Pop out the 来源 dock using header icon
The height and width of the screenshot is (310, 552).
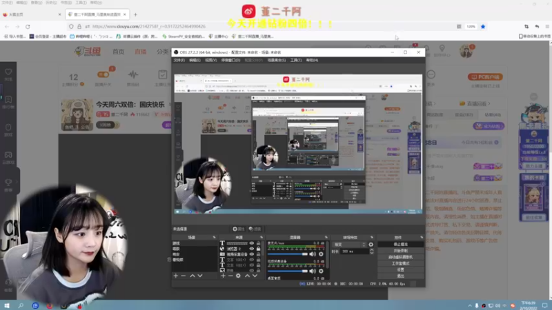coord(262,237)
